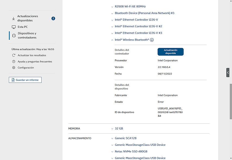Click the monitor icon next to Esta PC
Viewport: 232px width, 160px height.
click(x=14, y=27)
